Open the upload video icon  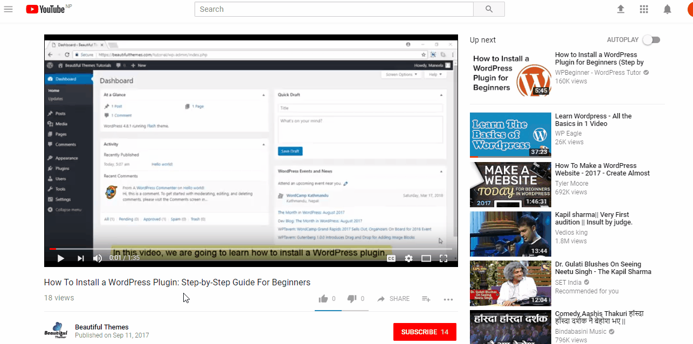(x=621, y=9)
